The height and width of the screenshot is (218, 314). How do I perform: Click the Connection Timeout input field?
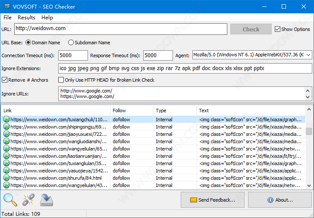(x=73, y=55)
